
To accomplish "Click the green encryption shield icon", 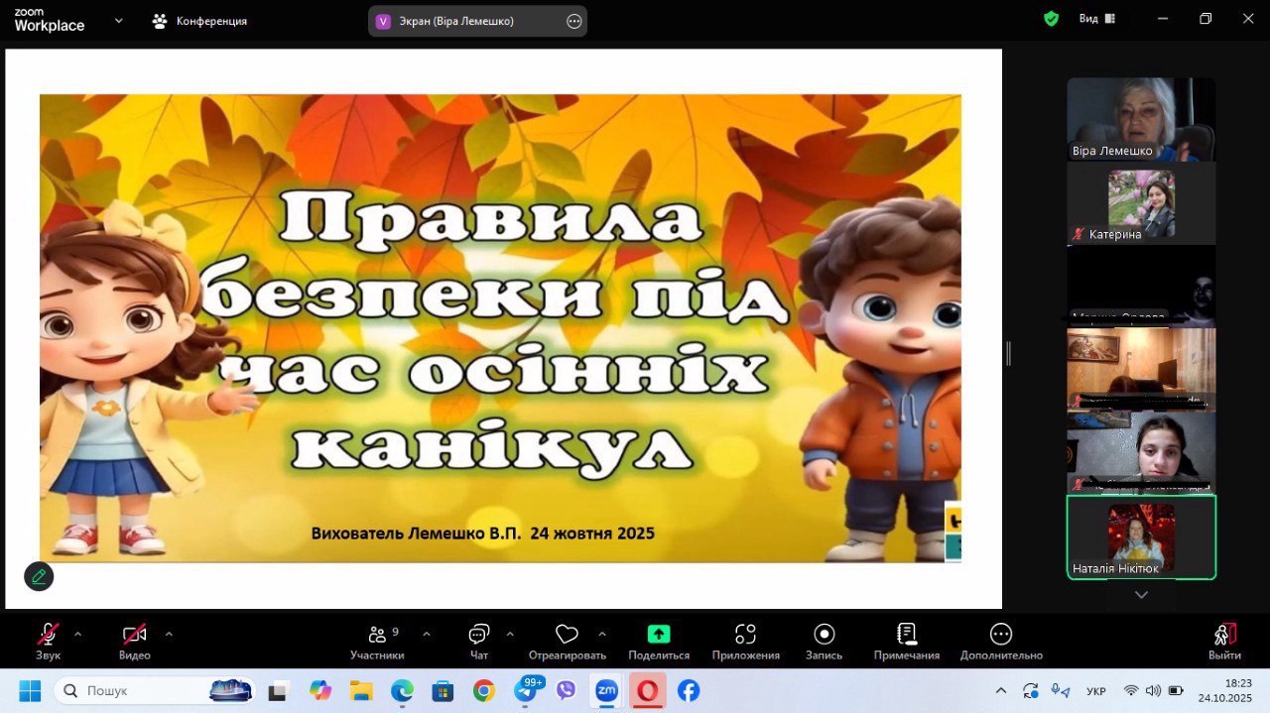I will click(x=1051, y=19).
